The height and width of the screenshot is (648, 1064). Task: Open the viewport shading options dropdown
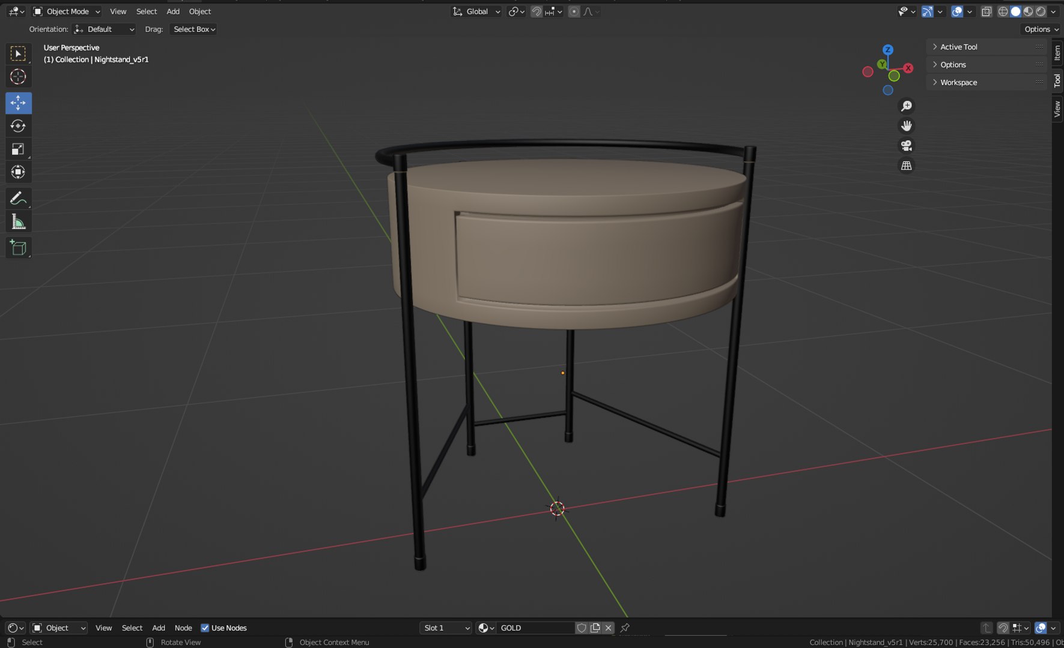click(x=1054, y=11)
